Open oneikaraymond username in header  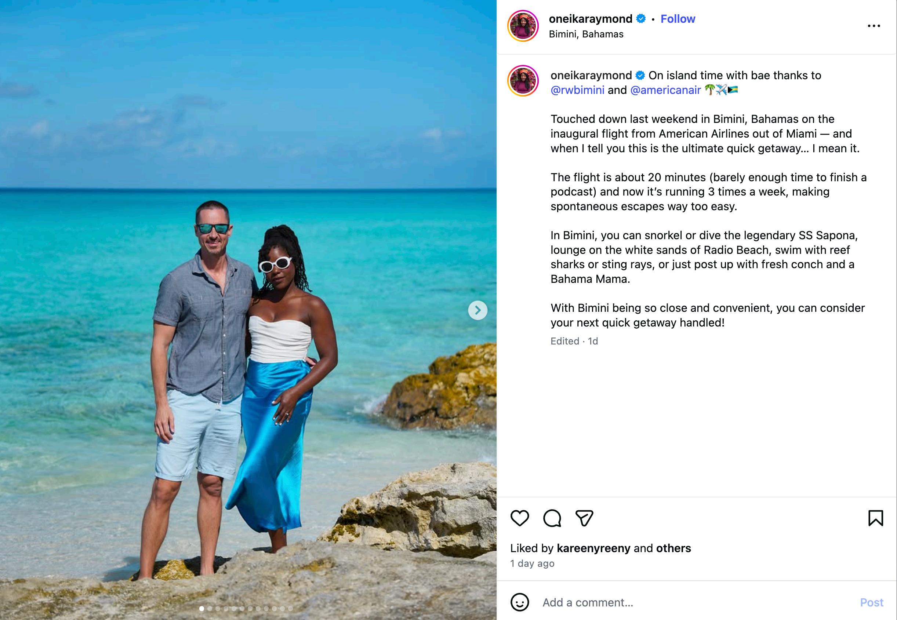[591, 19]
